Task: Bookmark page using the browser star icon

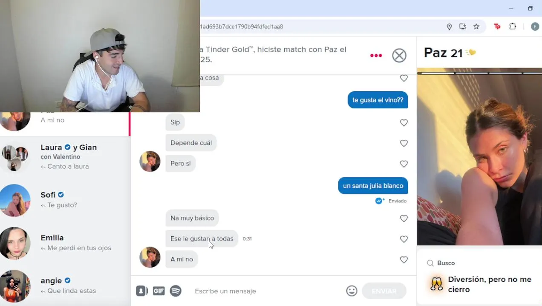Action: (x=476, y=26)
